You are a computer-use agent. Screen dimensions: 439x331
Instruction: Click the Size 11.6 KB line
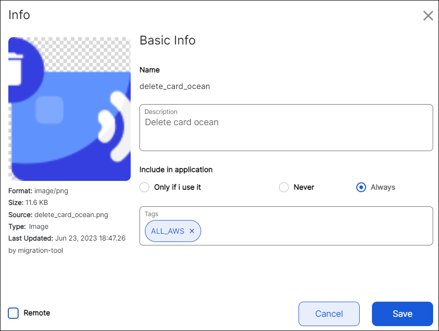click(28, 202)
